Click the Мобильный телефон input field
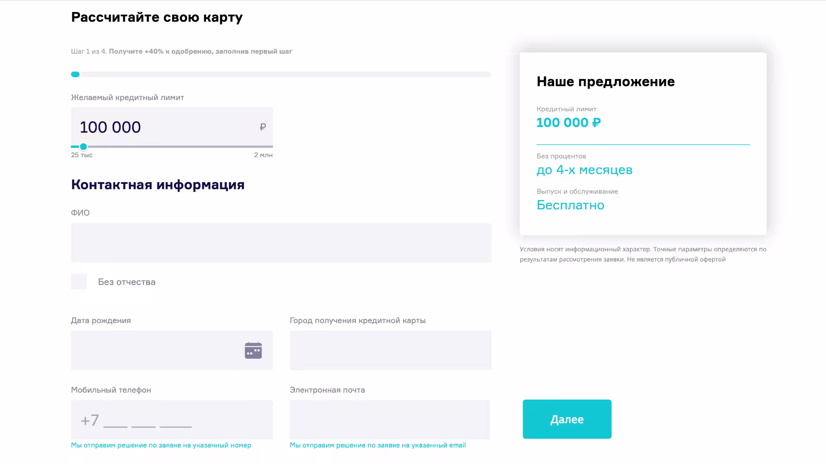Screen dimensions: 826x464 pyautogui.click(x=172, y=420)
